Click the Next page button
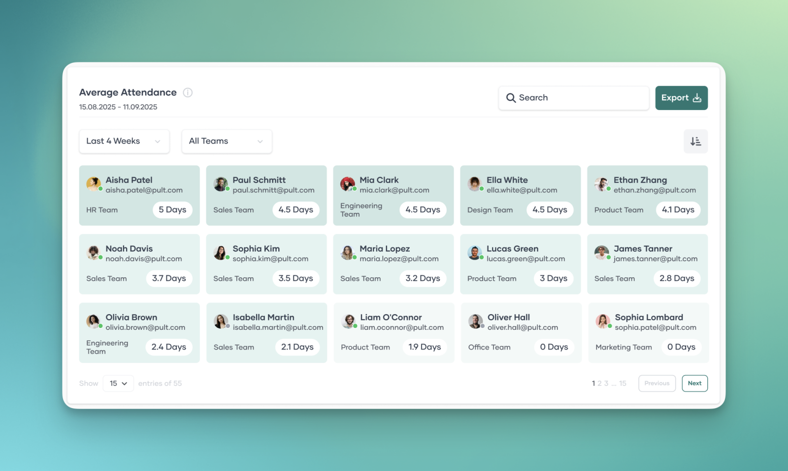Image resolution: width=788 pixels, height=471 pixels. pos(694,383)
